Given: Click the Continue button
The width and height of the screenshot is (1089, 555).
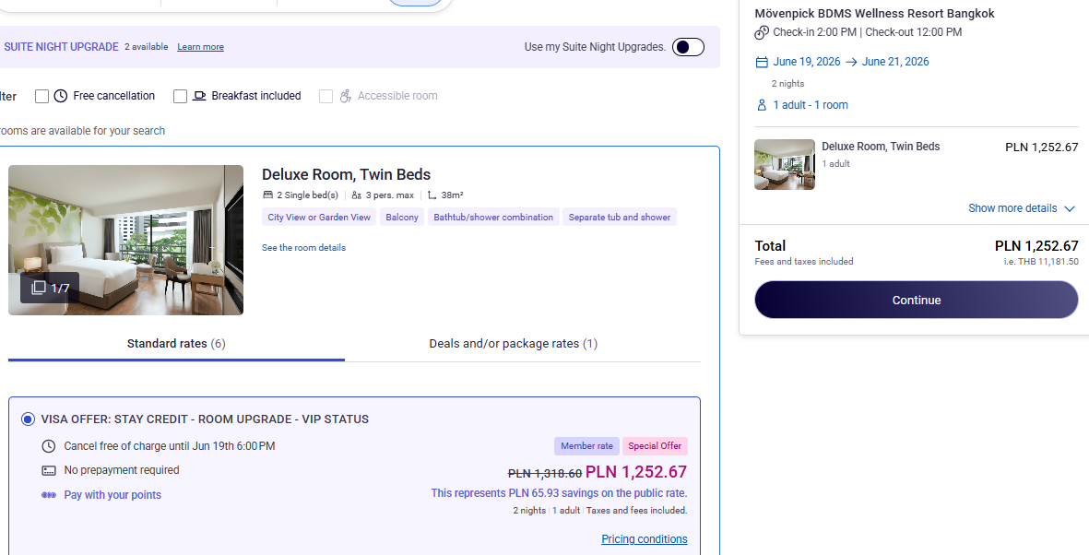Looking at the screenshot, I should tap(916, 300).
